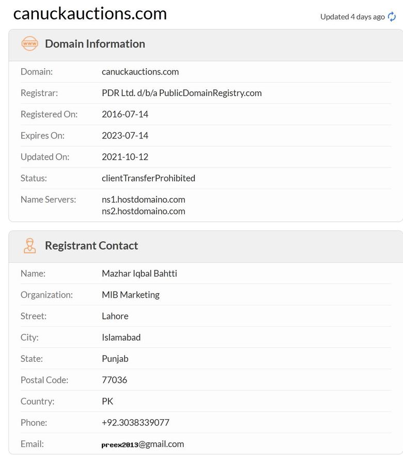Select registrar PDR Ltd. d/b/a PublicDomainRegistry.com

[182, 93]
